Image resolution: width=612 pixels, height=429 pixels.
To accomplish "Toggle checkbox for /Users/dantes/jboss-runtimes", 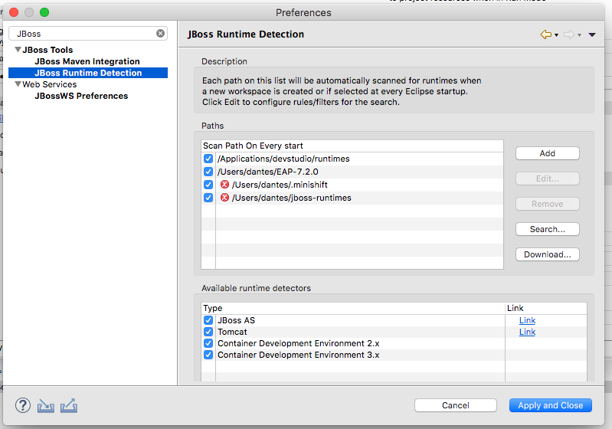I will click(x=208, y=198).
